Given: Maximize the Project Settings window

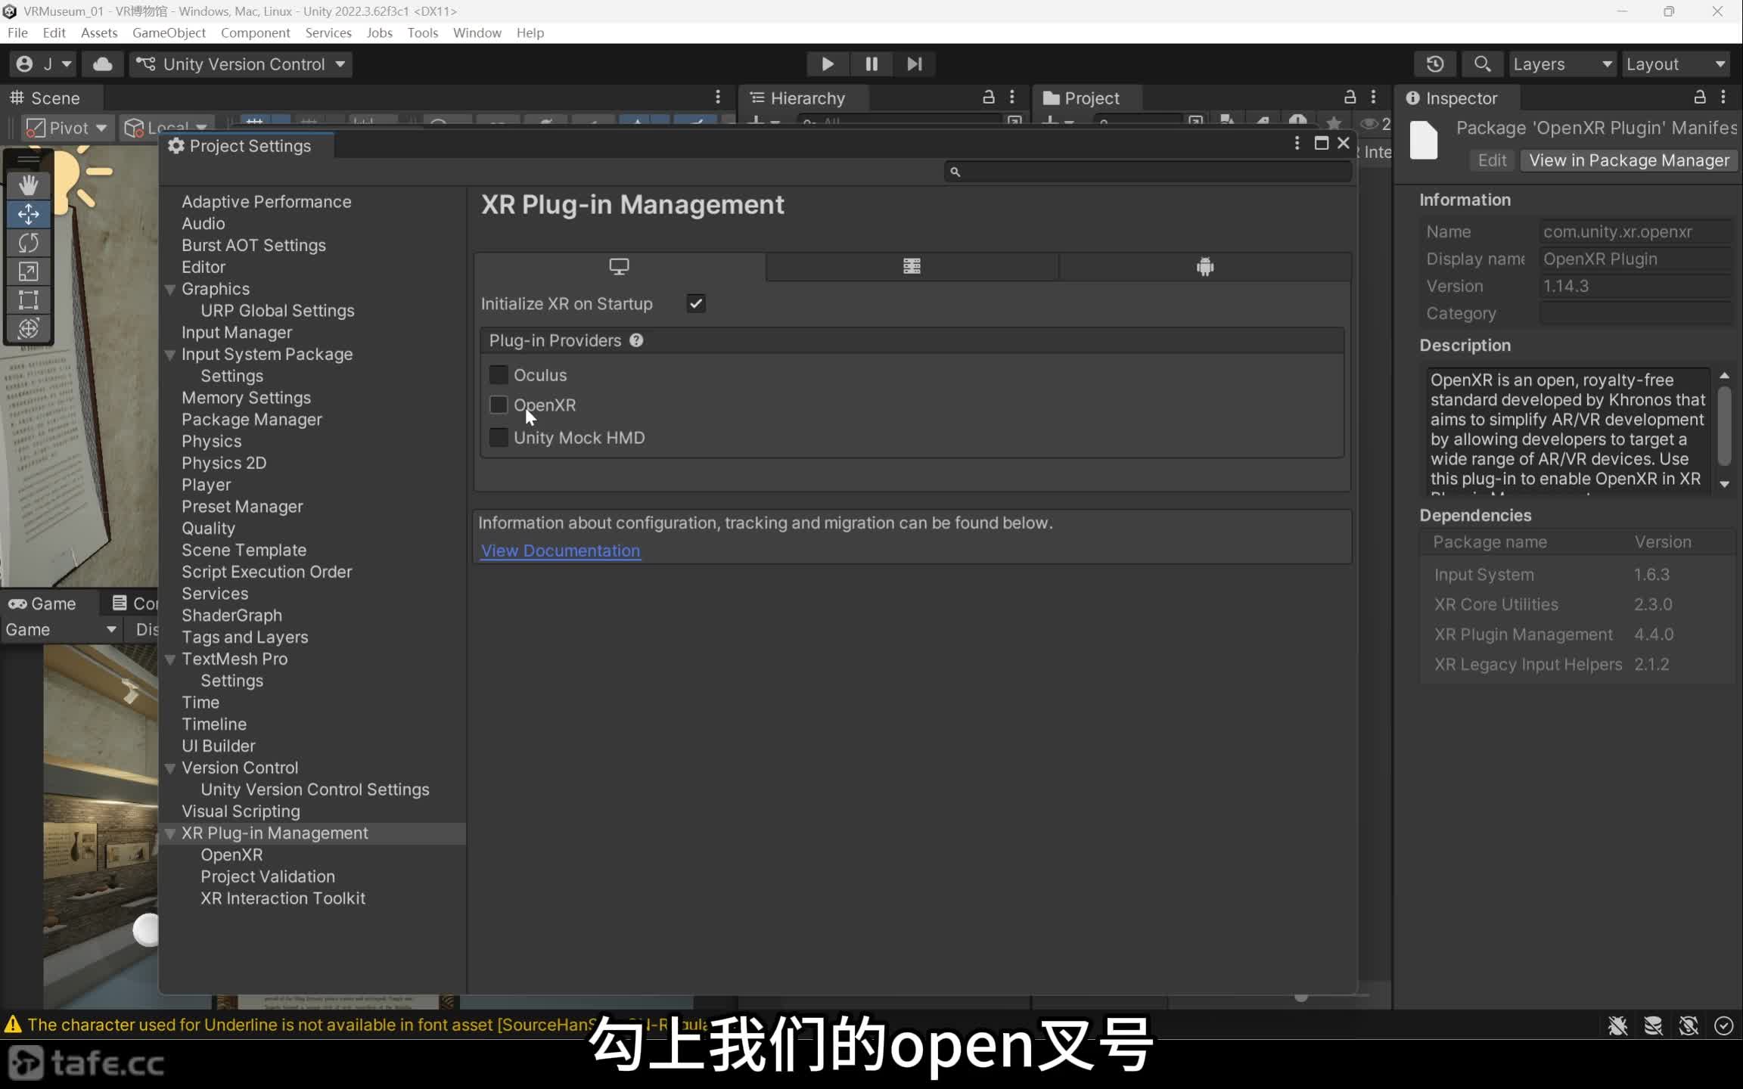Looking at the screenshot, I should (x=1321, y=144).
